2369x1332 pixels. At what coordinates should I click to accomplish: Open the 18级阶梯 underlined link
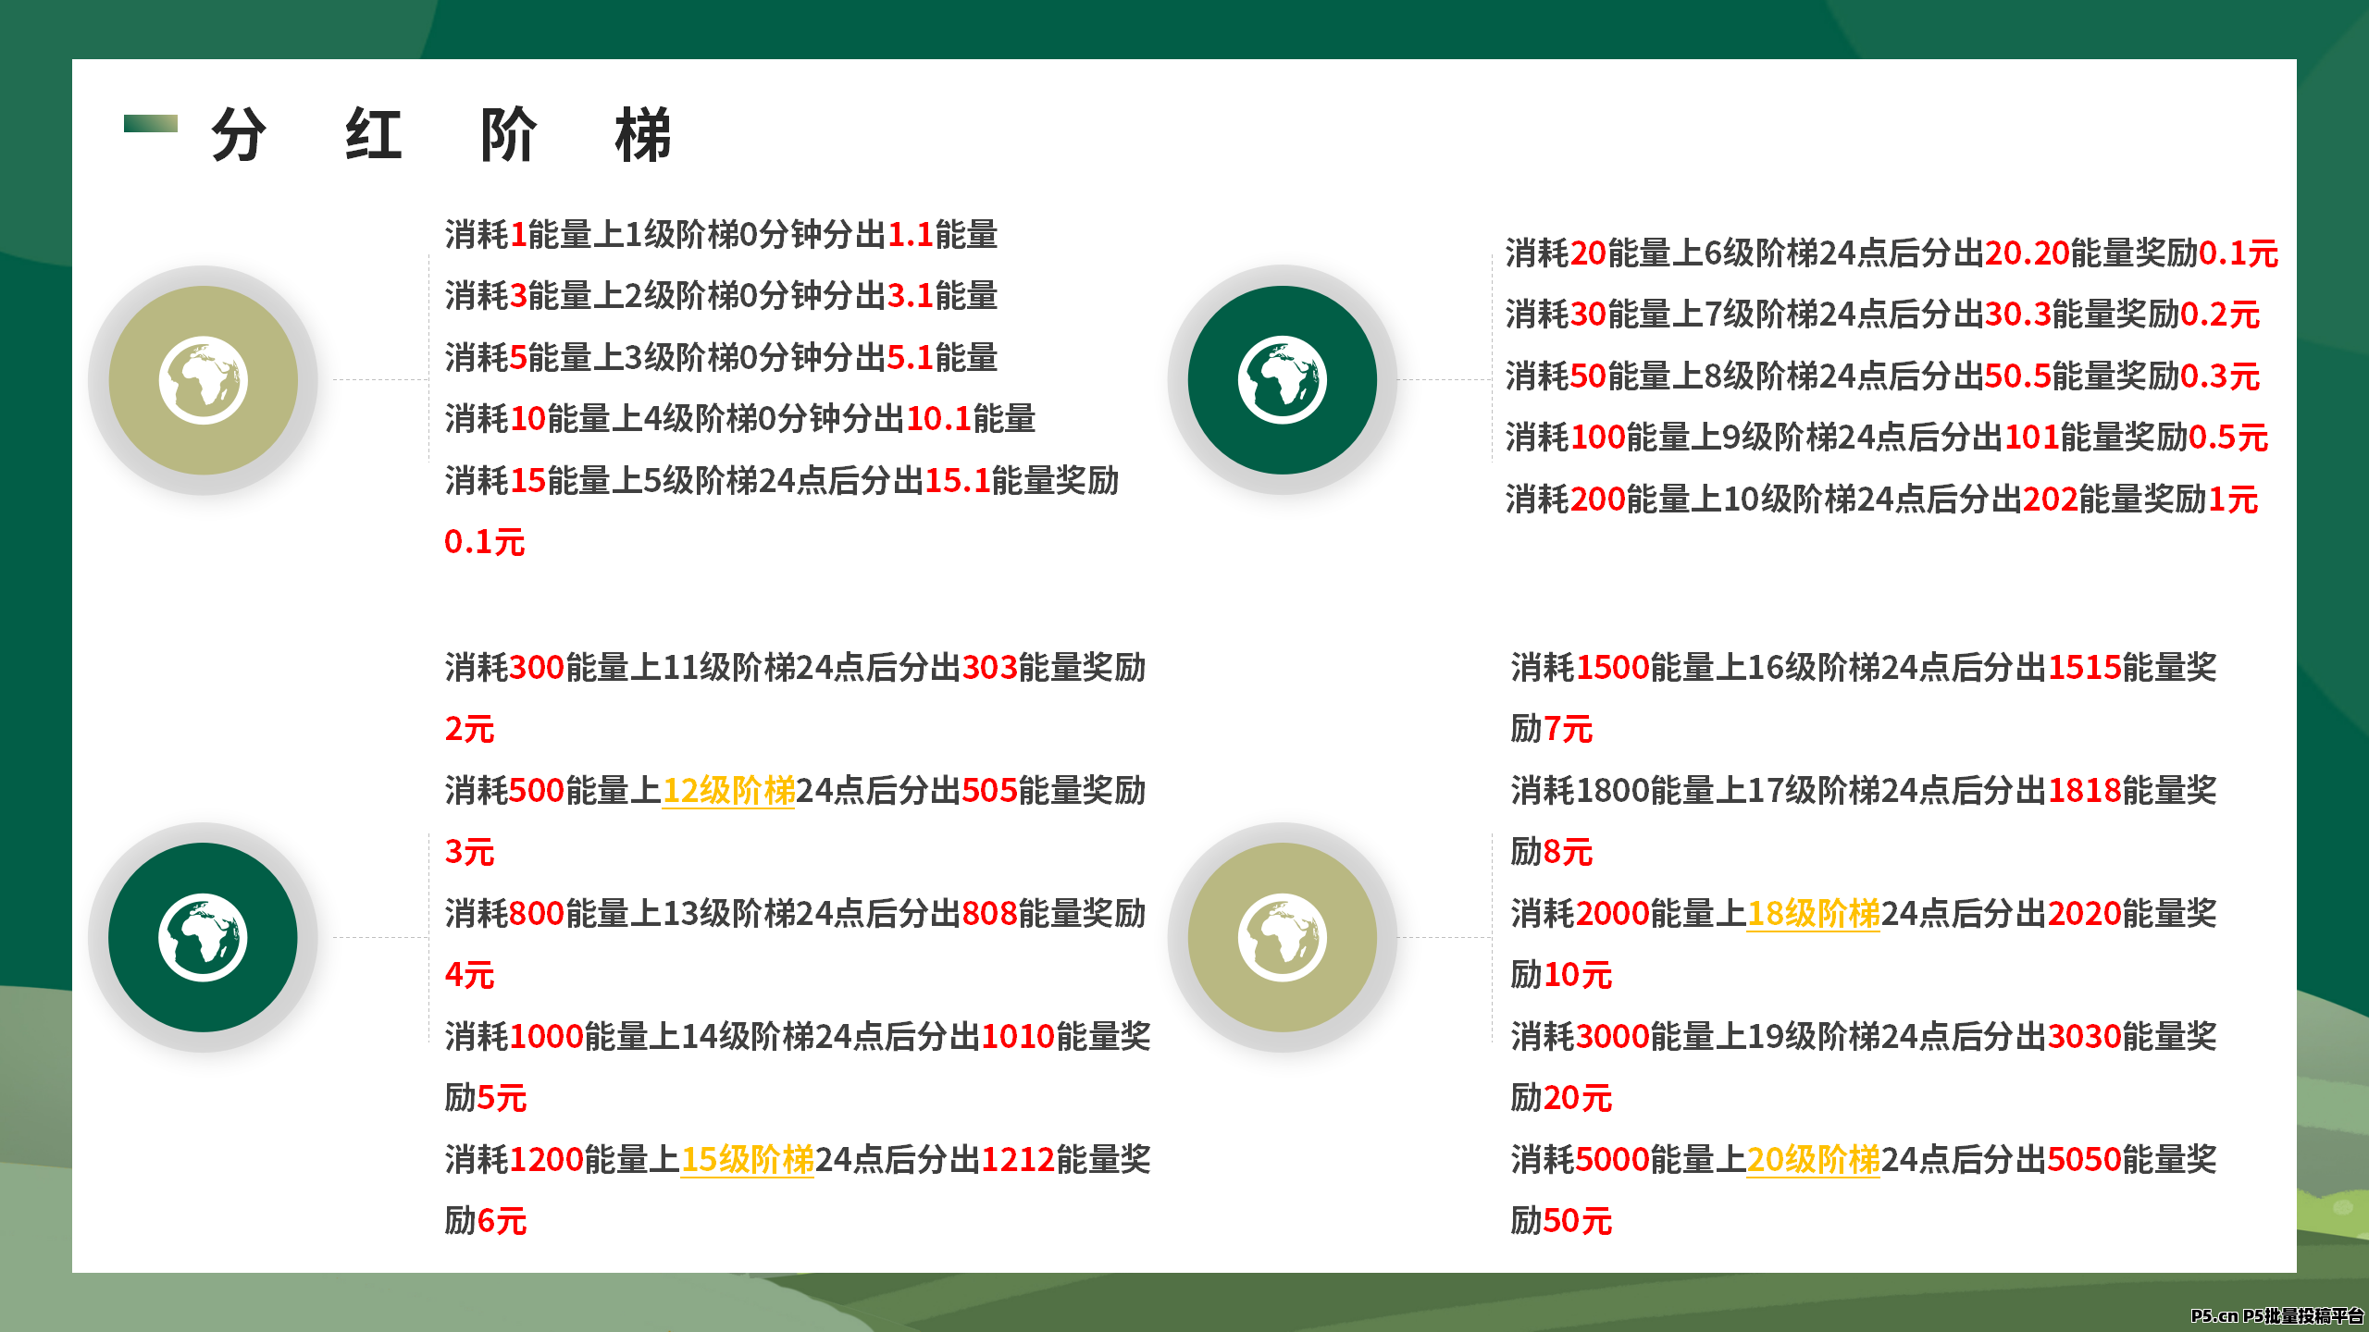(x=1813, y=914)
